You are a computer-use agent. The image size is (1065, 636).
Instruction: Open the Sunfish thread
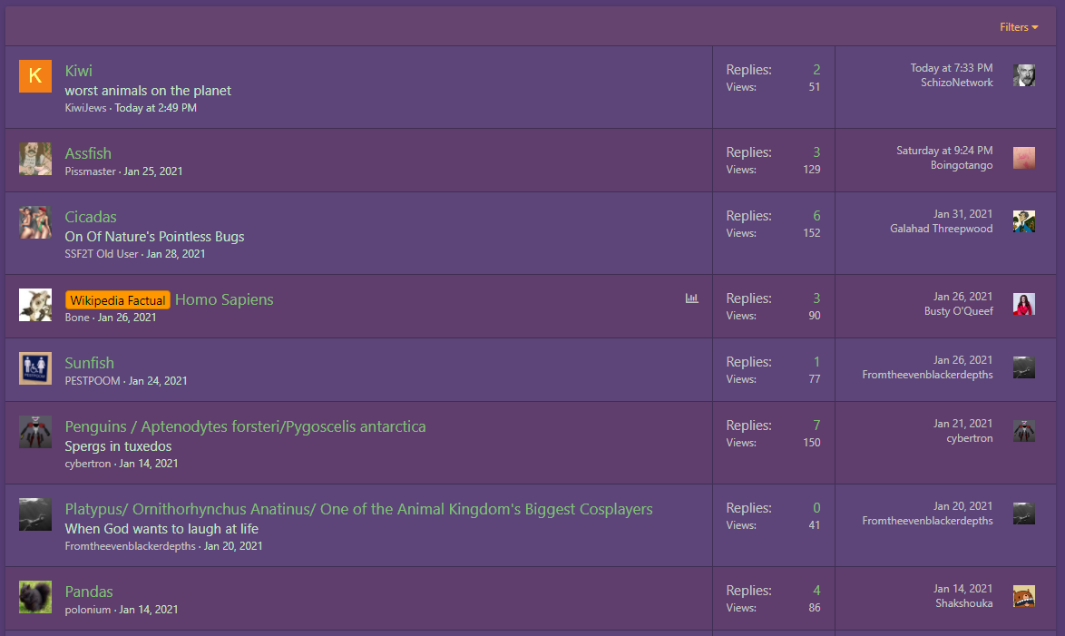90,363
